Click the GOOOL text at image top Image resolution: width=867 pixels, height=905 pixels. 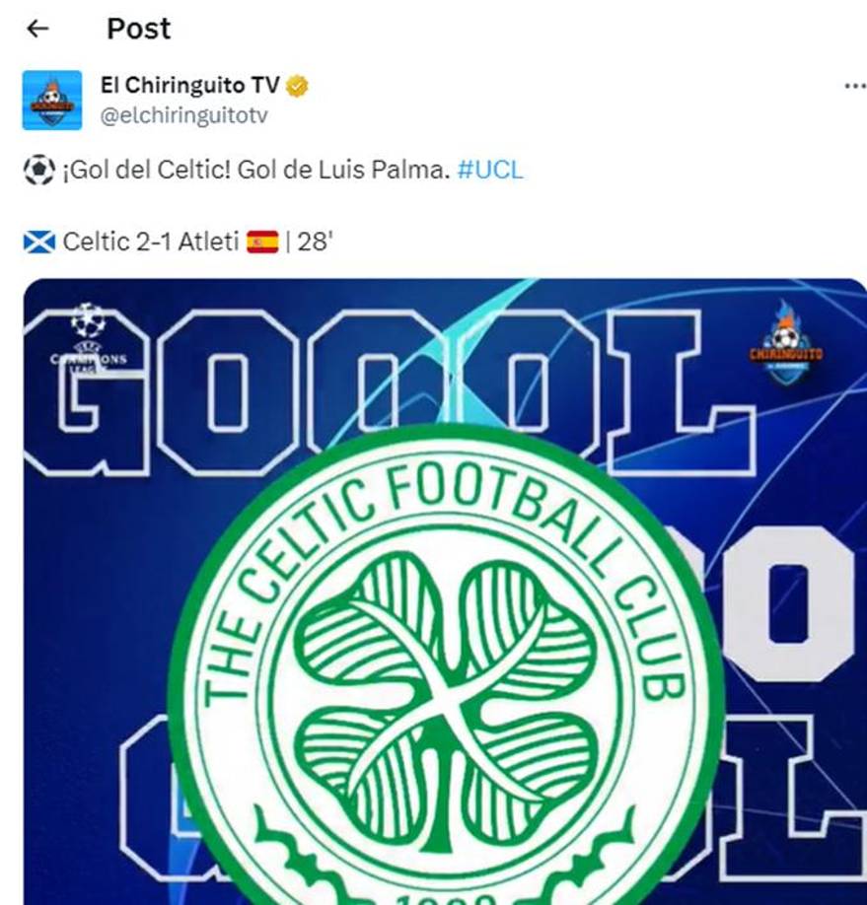(390, 392)
